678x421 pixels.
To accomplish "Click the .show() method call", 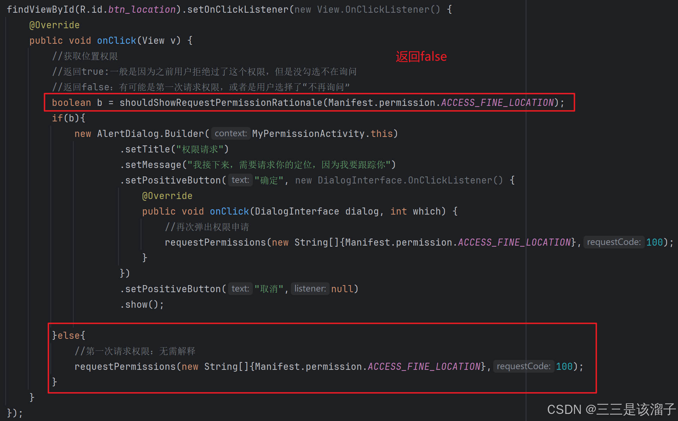I will point(142,305).
